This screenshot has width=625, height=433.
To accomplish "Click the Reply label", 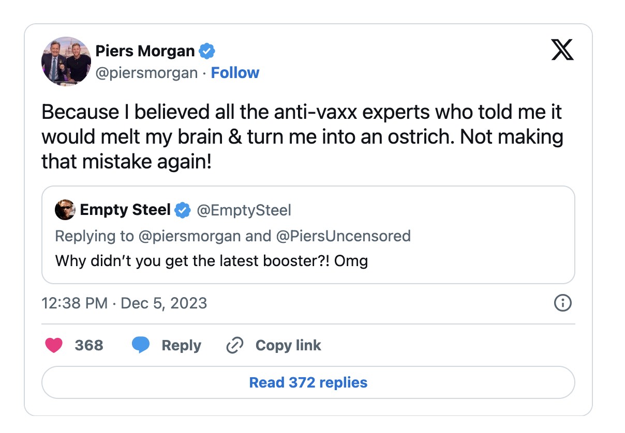I will click(181, 345).
